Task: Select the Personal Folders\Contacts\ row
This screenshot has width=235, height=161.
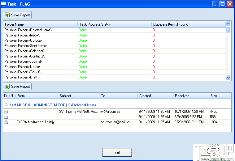Action: point(115,56)
